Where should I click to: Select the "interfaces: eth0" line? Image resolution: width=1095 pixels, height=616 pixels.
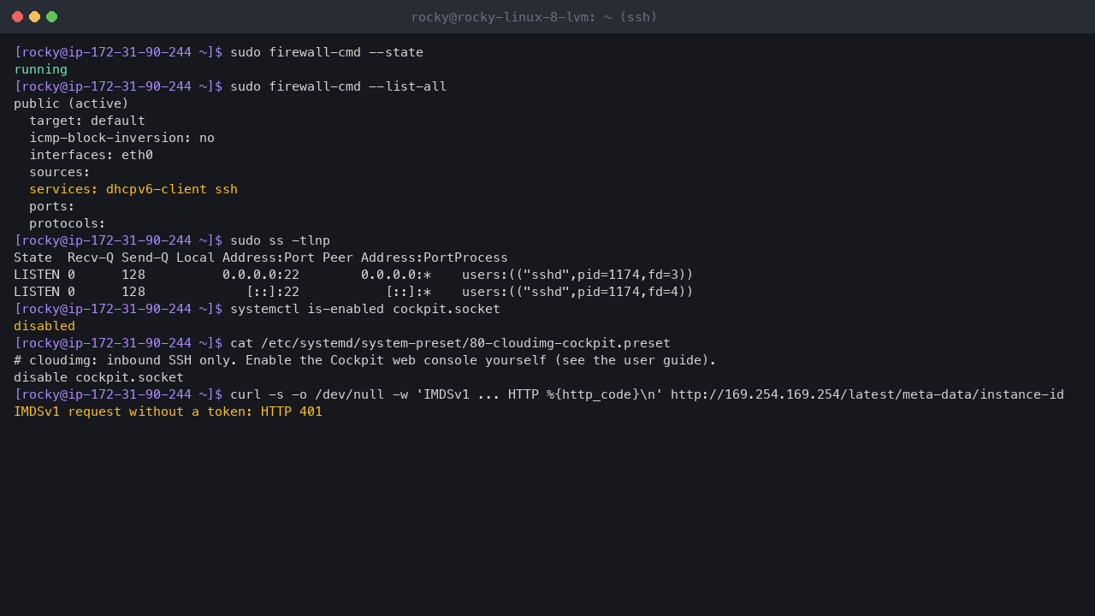point(91,155)
